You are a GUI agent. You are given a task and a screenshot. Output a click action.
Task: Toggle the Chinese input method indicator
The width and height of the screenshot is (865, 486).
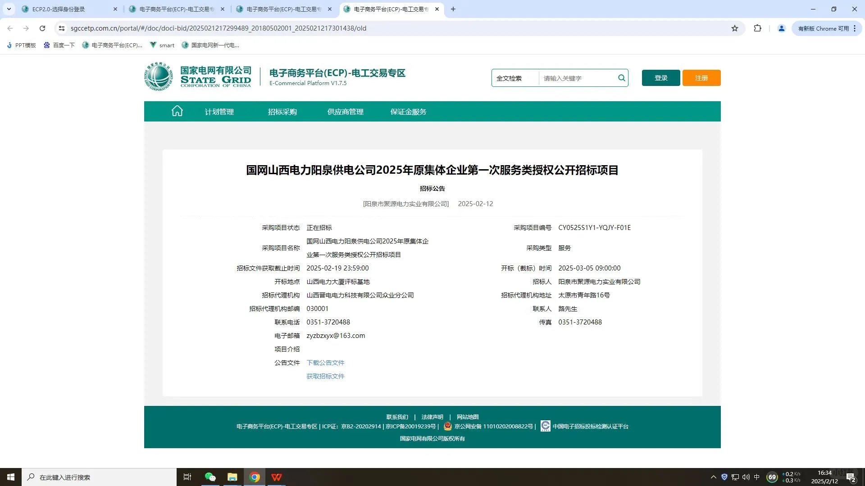pos(758,477)
